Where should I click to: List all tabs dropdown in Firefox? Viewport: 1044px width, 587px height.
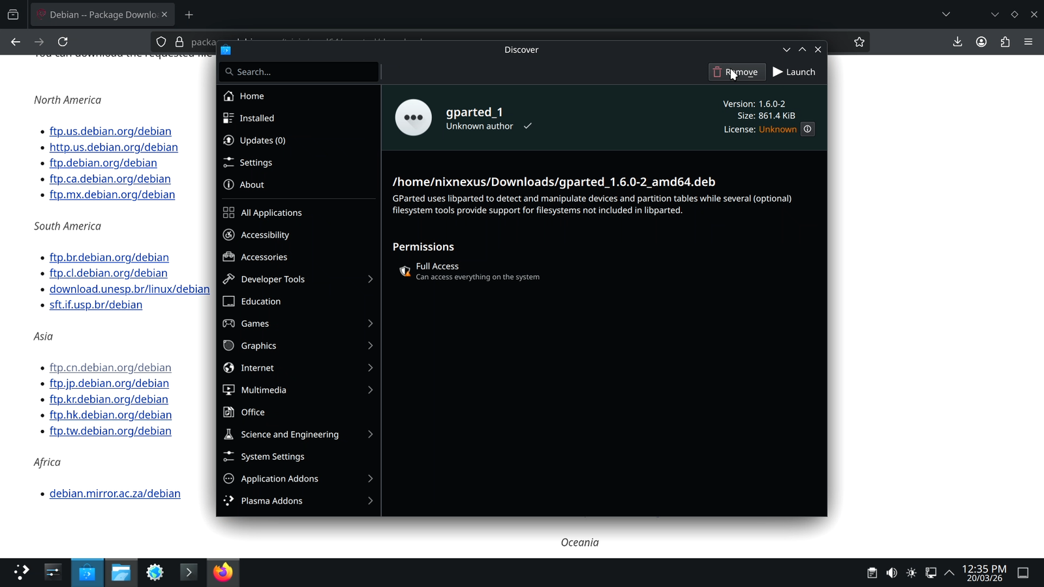pyautogui.click(x=946, y=14)
